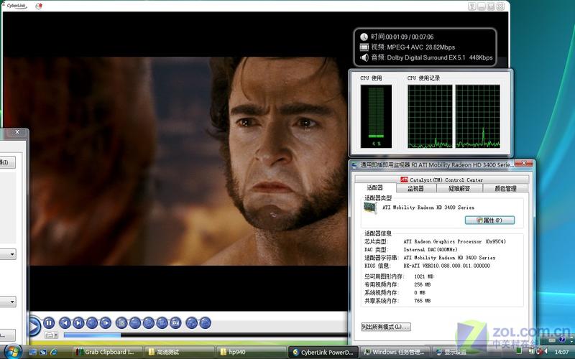Switch to the 监视器 tab
Viewport: 575px width, 359px height.
point(416,188)
